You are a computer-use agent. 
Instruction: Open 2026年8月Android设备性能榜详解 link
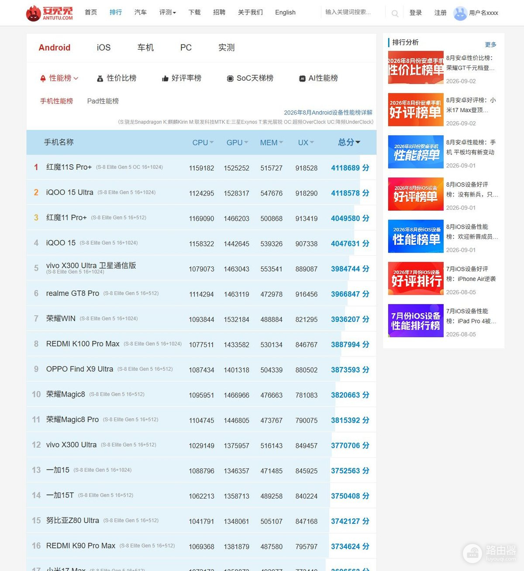pos(328,113)
